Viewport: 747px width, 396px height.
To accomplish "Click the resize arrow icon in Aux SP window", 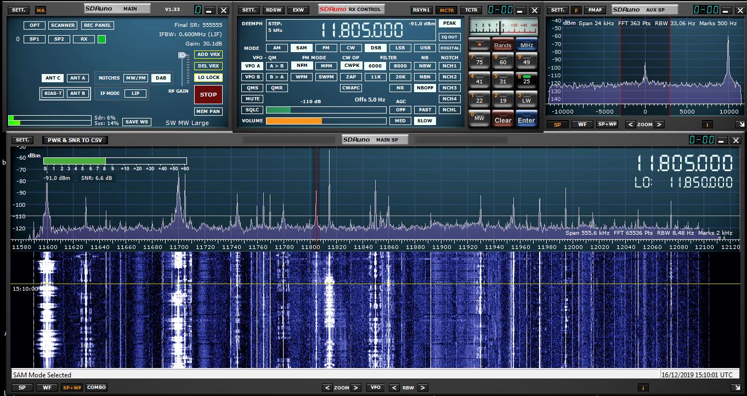I will 742,125.
